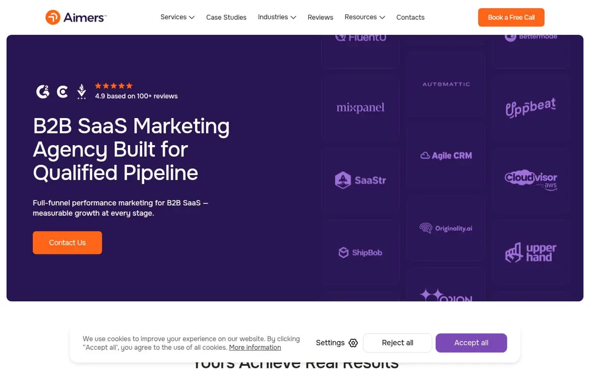Select the ShipBob logo card
Image resolution: width=590 pixels, height=369 pixels.
coord(360,252)
